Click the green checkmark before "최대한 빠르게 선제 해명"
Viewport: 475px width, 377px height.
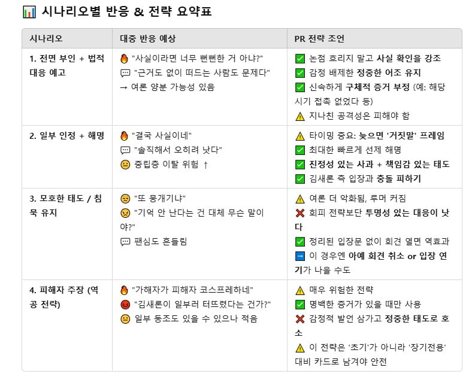tap(299, 150)
